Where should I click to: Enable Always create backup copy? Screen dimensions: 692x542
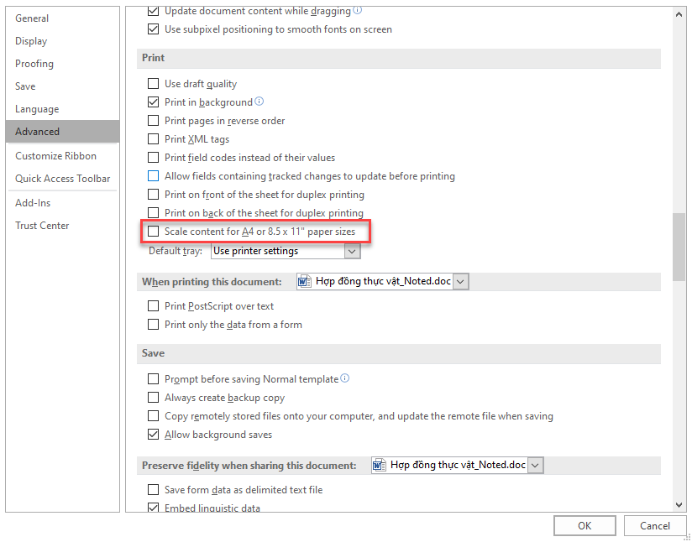point(153,398)
